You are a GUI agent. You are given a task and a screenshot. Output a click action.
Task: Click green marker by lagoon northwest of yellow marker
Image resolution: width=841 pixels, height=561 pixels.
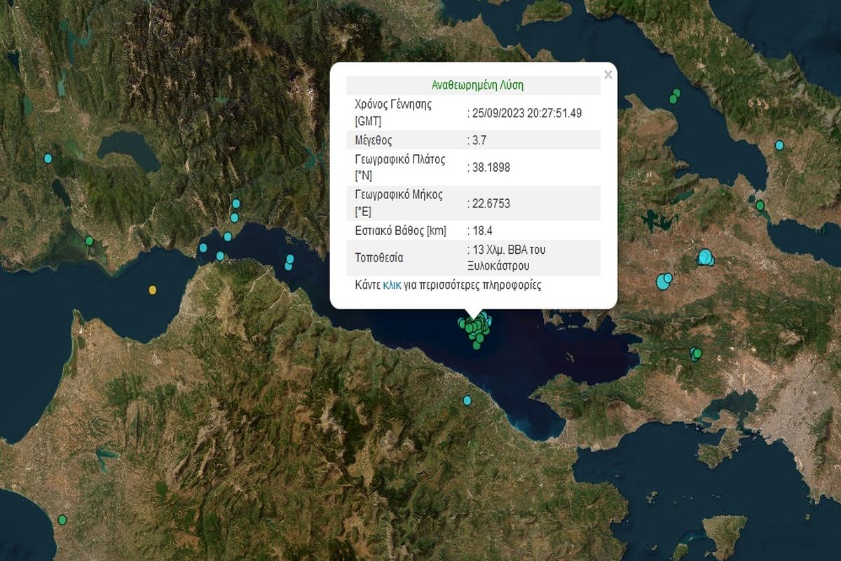(89, 241)
